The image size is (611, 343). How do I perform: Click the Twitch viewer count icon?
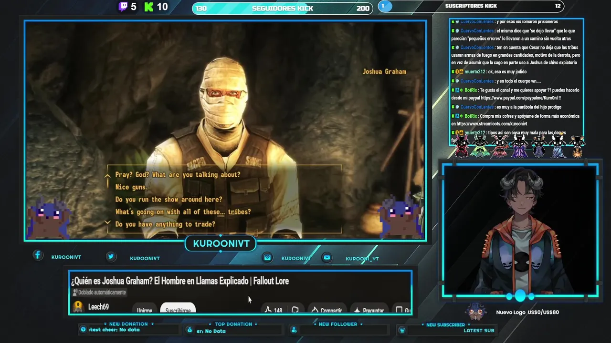tap(123, 7)
